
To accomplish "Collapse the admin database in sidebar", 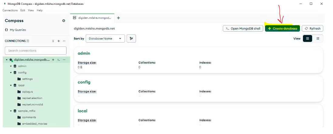I will (x=11, y=66).
